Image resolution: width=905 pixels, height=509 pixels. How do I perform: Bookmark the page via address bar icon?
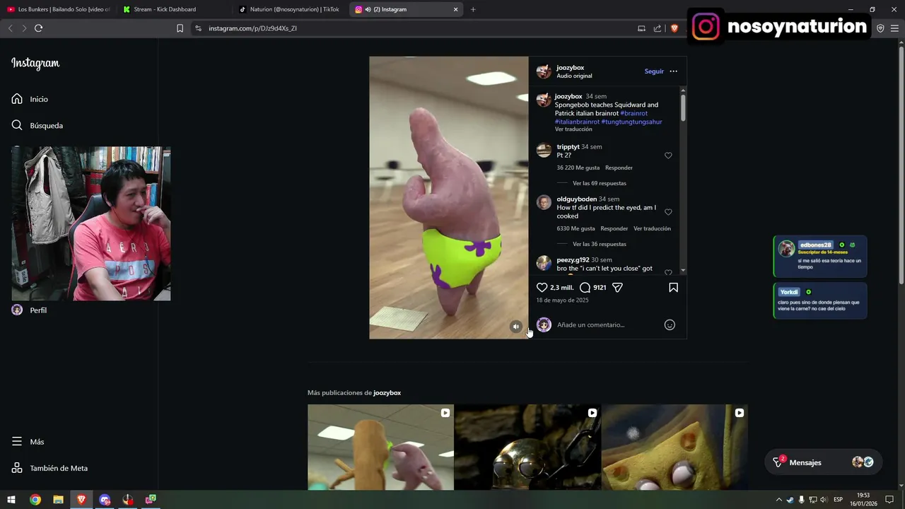180,28
